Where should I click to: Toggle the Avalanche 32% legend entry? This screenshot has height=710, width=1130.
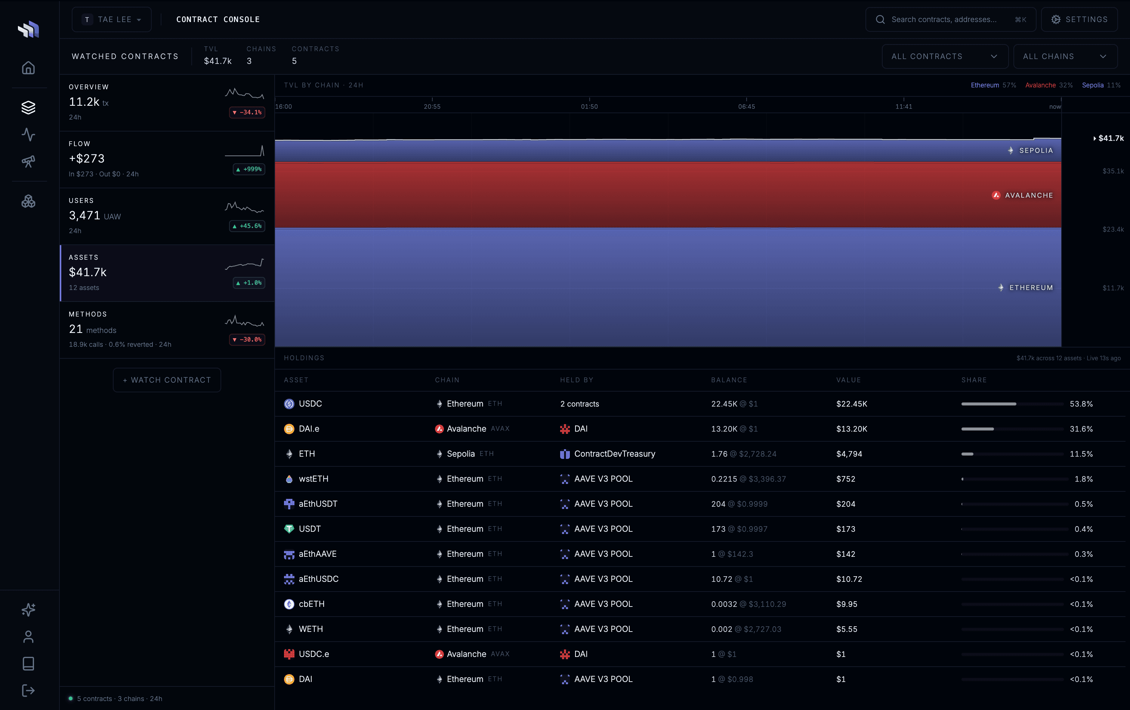pos(1049,85)
